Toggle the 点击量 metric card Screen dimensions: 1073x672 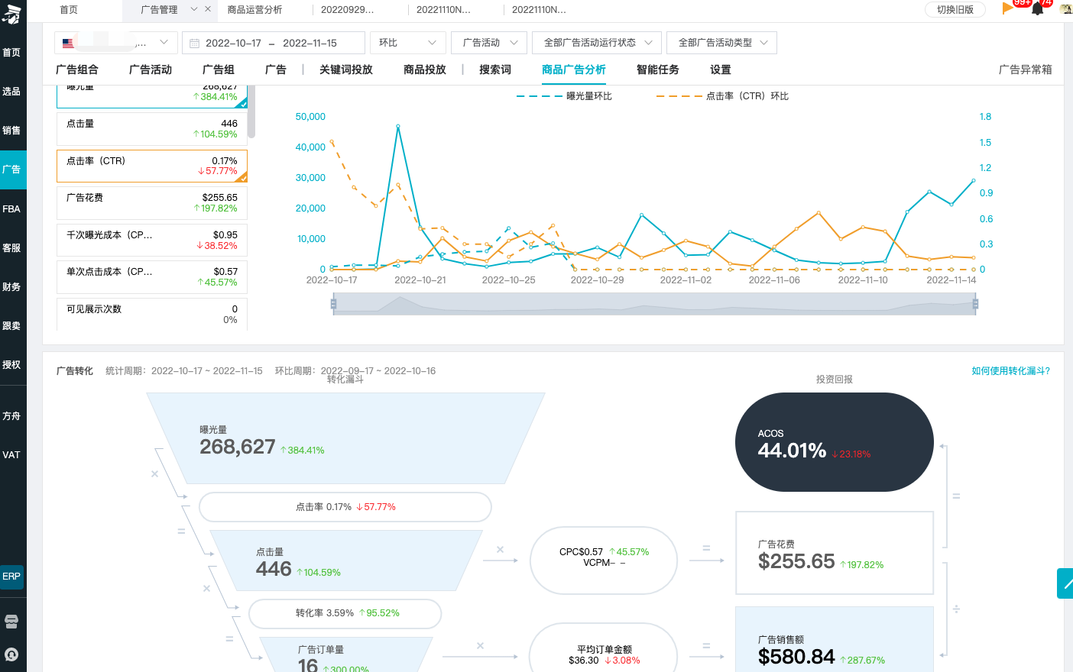152,129
